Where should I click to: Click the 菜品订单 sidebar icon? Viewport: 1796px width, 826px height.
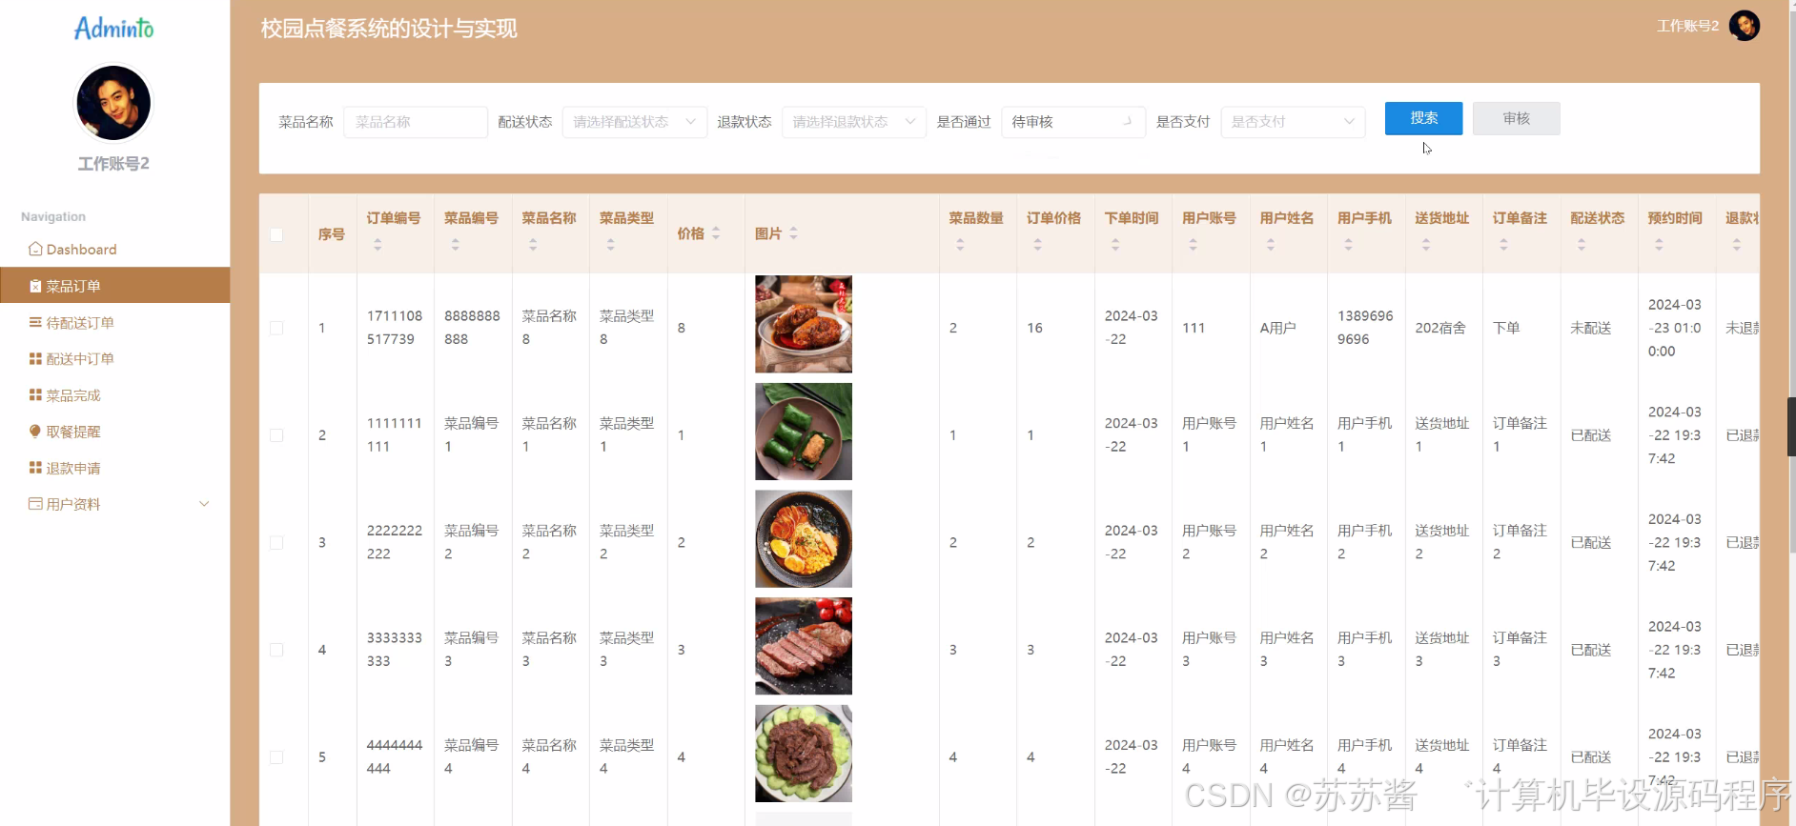[35, 286]
